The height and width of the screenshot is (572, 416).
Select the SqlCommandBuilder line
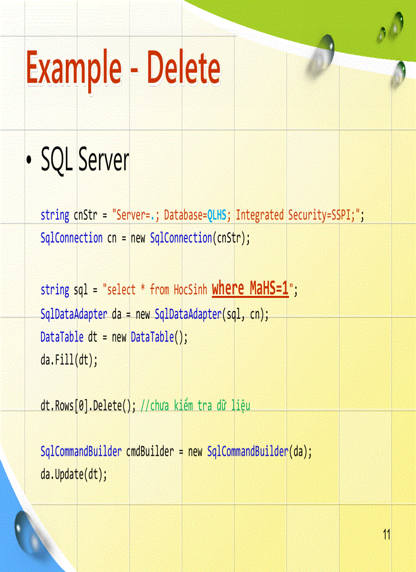[176, 451]
